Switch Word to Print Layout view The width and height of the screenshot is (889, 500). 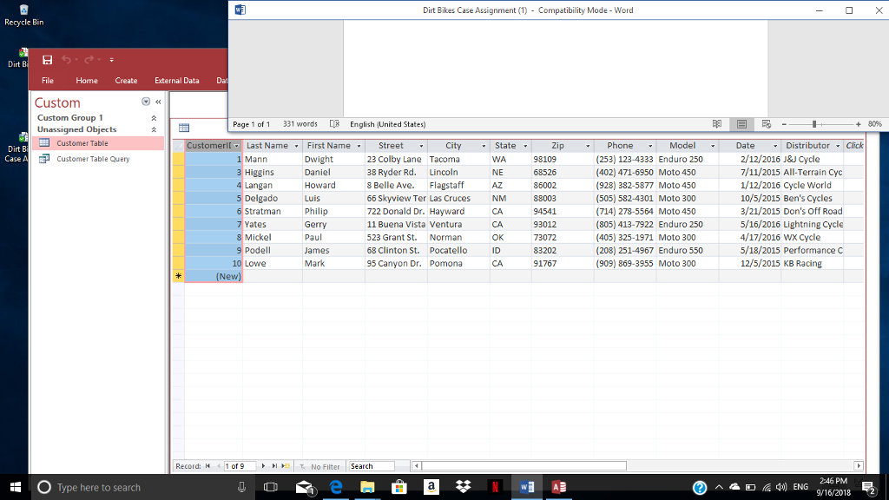click(x=741, y=124)
